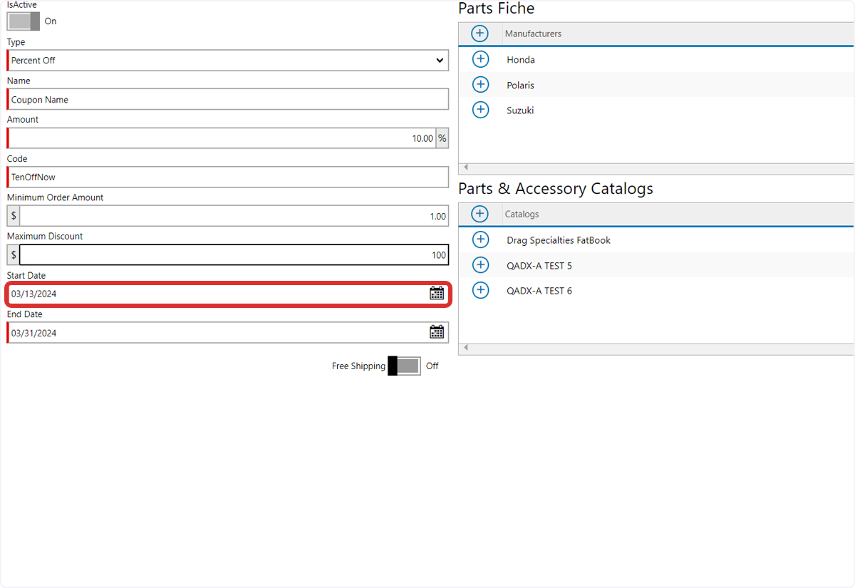
Task: Click the Parts Fiche scroll-left arrow
Action: 466,167
